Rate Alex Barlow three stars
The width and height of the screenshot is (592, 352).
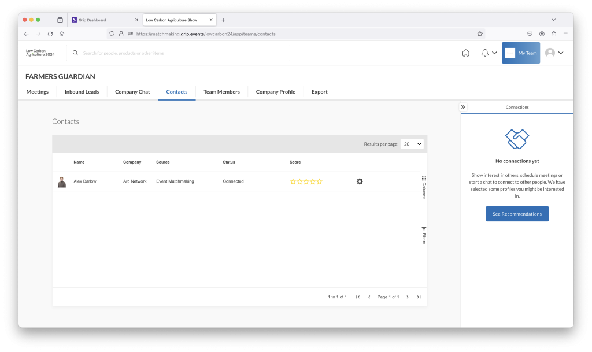point(306,181)
